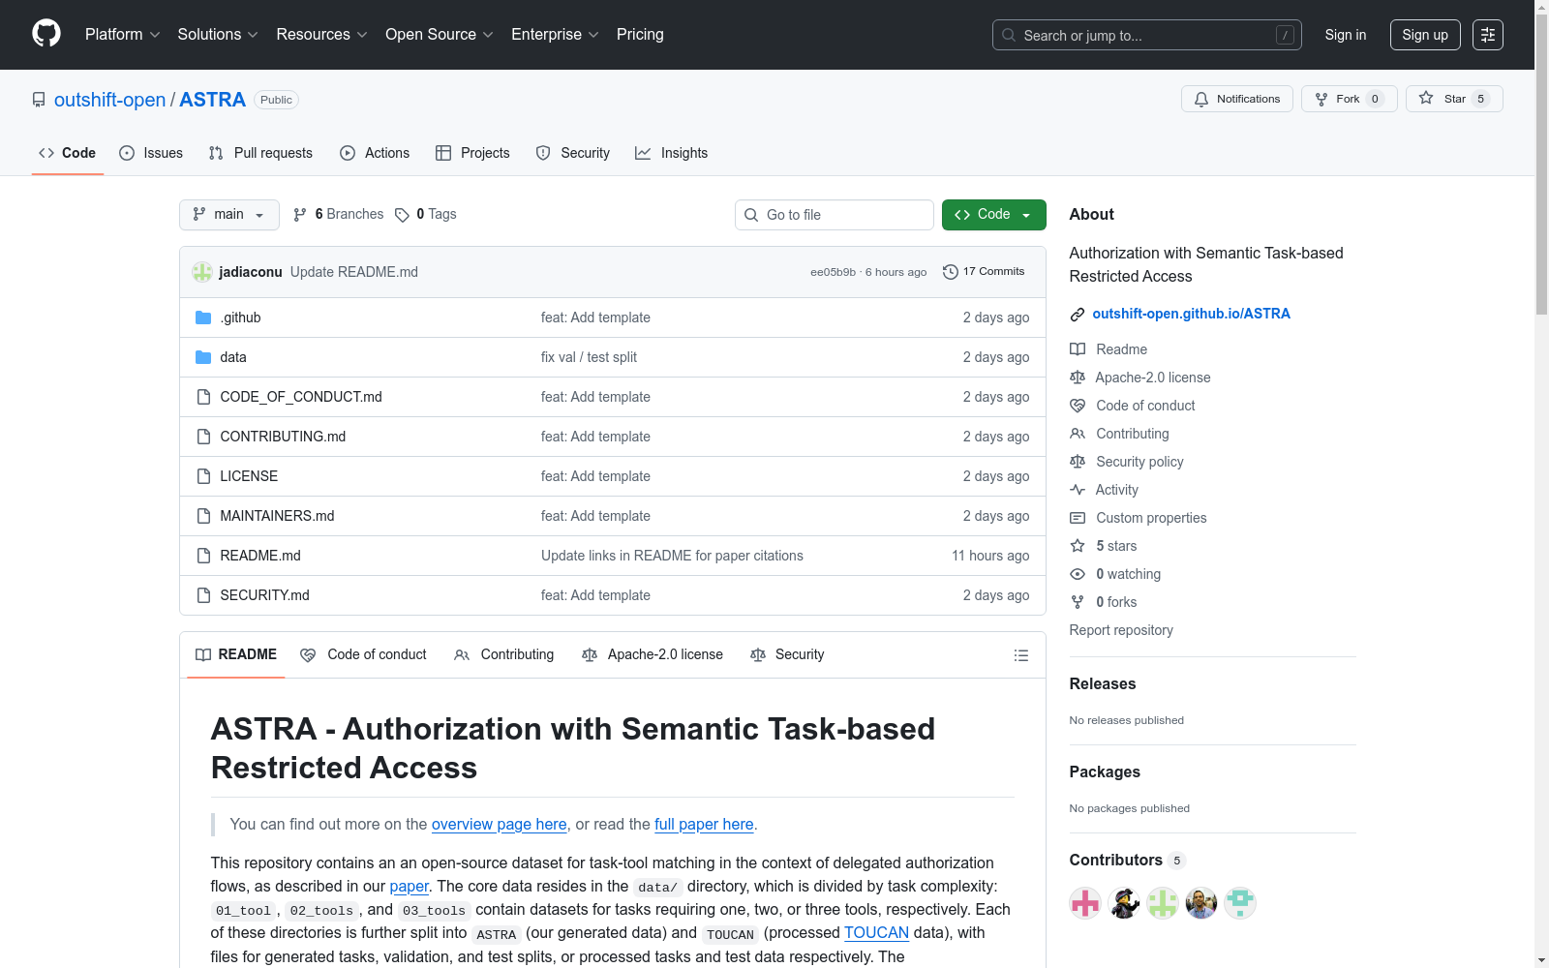The image size is (1549, 968).
Task: Open Code of conduct in About sidebar
Action: pyautogui.click(x=1133, y=406)
